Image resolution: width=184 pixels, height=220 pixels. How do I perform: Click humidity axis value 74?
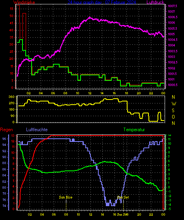coord(4,206)
